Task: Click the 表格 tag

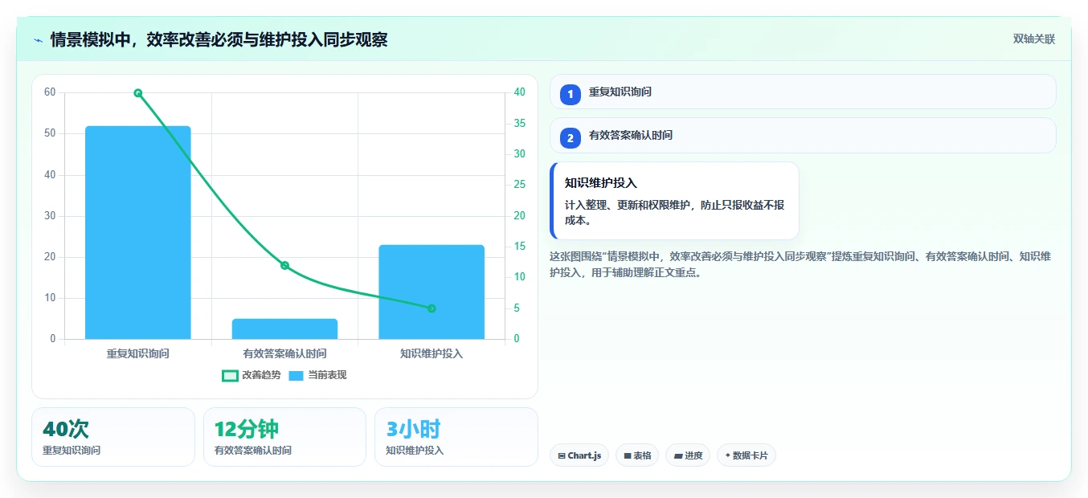Action: 637,455
